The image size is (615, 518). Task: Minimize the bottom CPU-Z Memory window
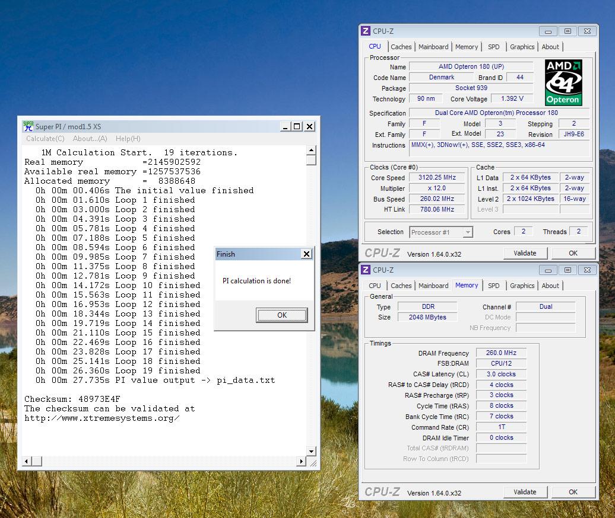[548, 270]
